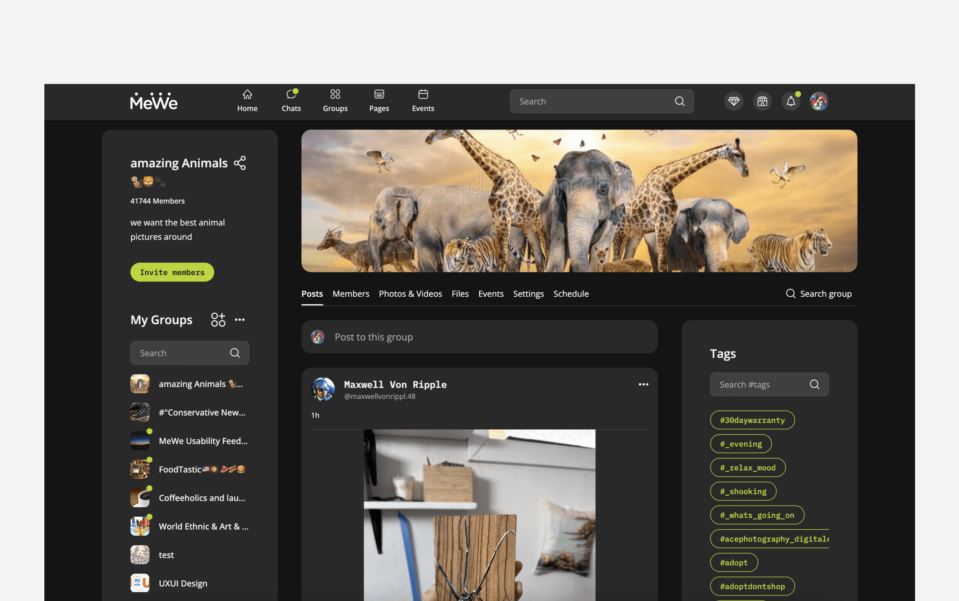Click the Invite members button
The width and height of the screenshot is (959, 601).
point(172,272)
